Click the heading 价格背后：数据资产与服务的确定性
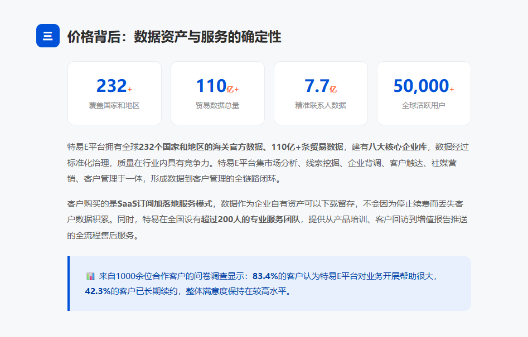Screen dimensions: 528x337 tap(174, 37)
